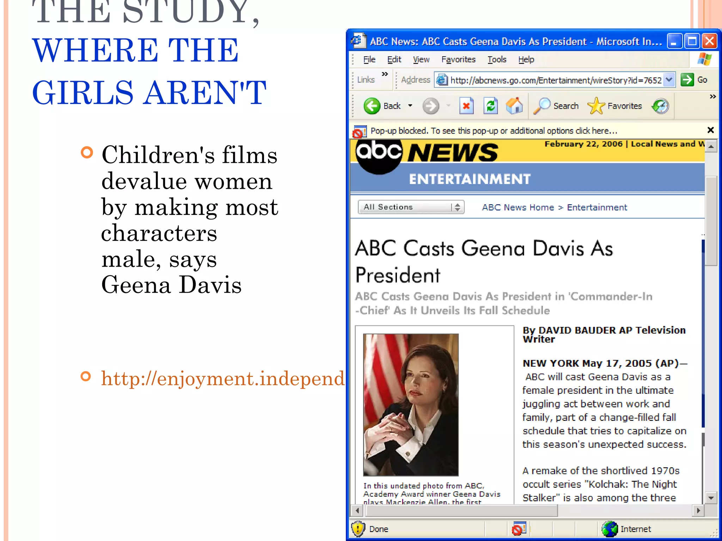Open the All Sections dropdown
Viewport: 722px width, 541px height.
click(x=411, y=207)
